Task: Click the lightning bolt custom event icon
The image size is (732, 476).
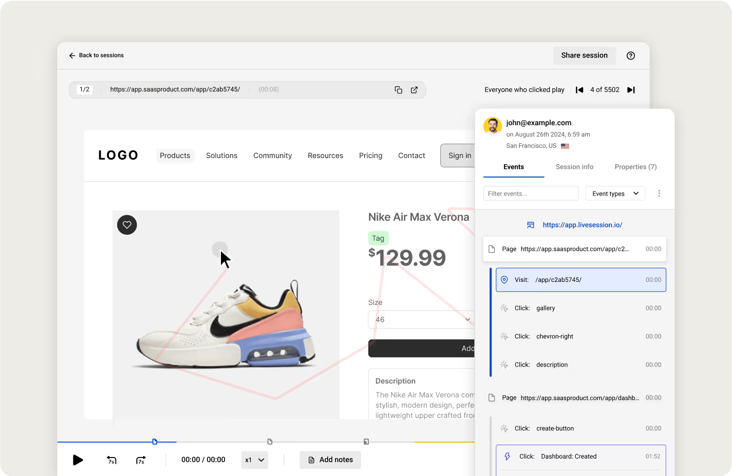Action: (x=507, y=456)
